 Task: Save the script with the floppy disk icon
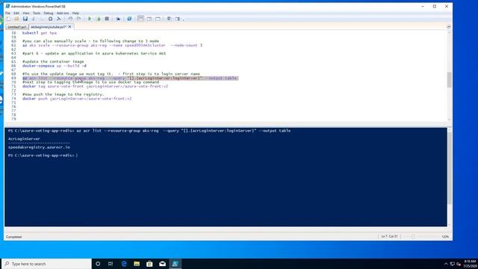click(x=25, y=19)
